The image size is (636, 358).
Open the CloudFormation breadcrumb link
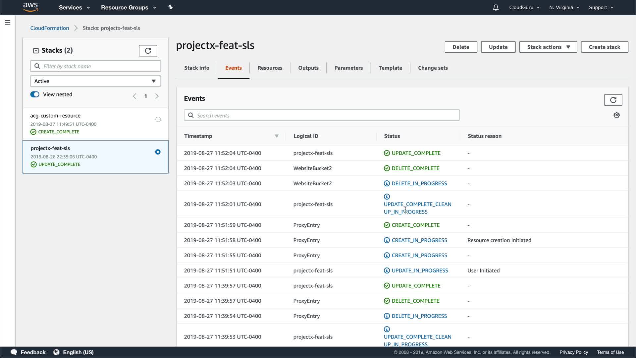point(50,28)
